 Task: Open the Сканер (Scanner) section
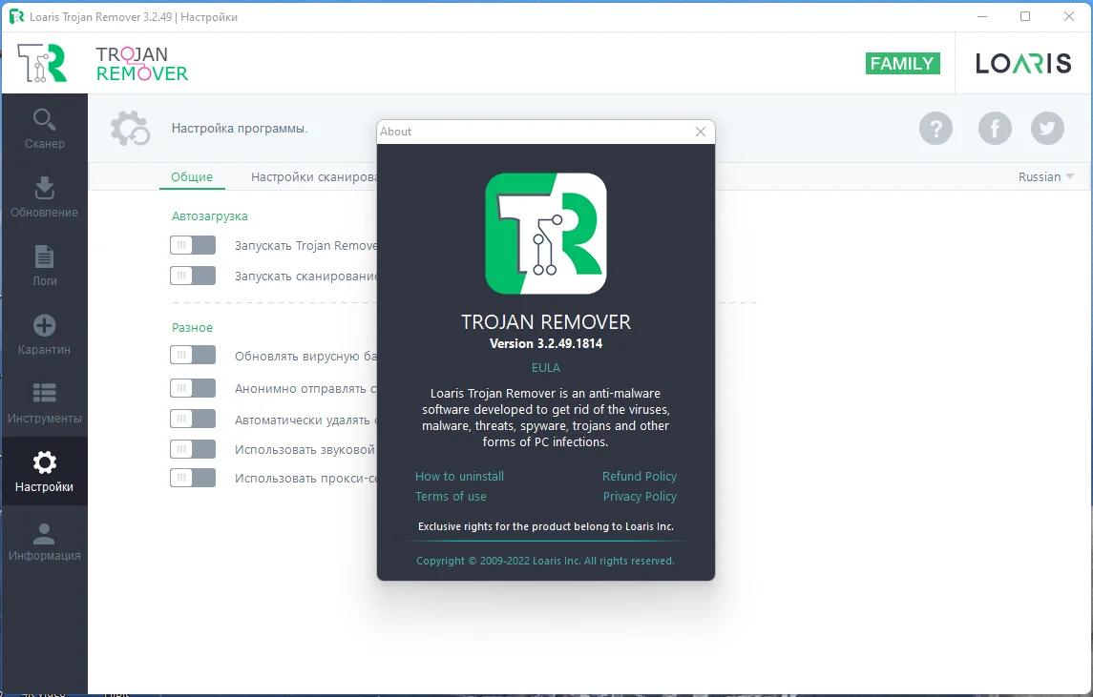44,129
